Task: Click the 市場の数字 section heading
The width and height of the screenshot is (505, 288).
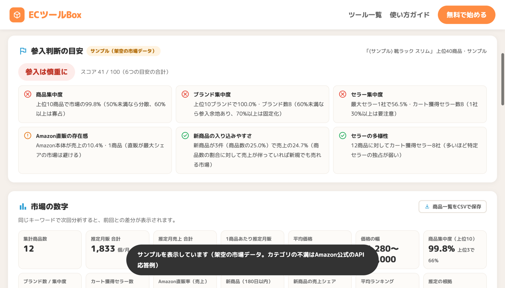Action: [49, 206]
